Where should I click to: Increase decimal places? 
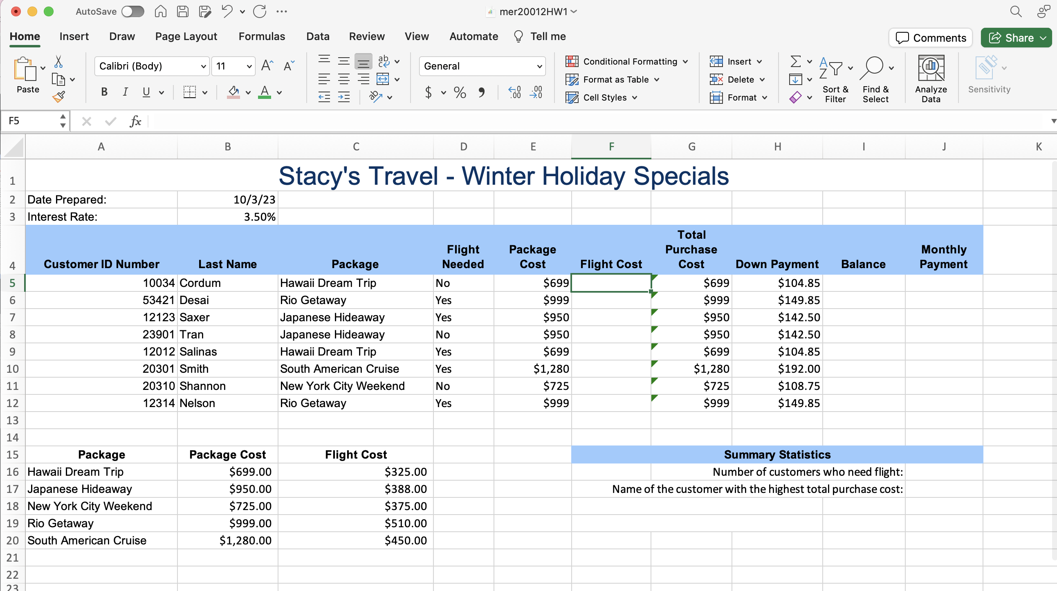514,93
